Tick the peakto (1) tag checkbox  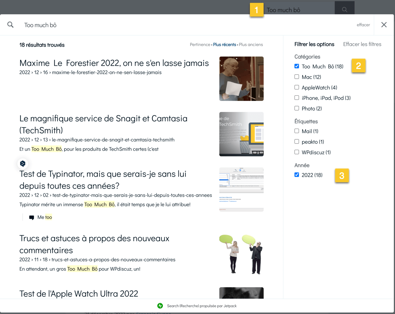pos(297,141)
